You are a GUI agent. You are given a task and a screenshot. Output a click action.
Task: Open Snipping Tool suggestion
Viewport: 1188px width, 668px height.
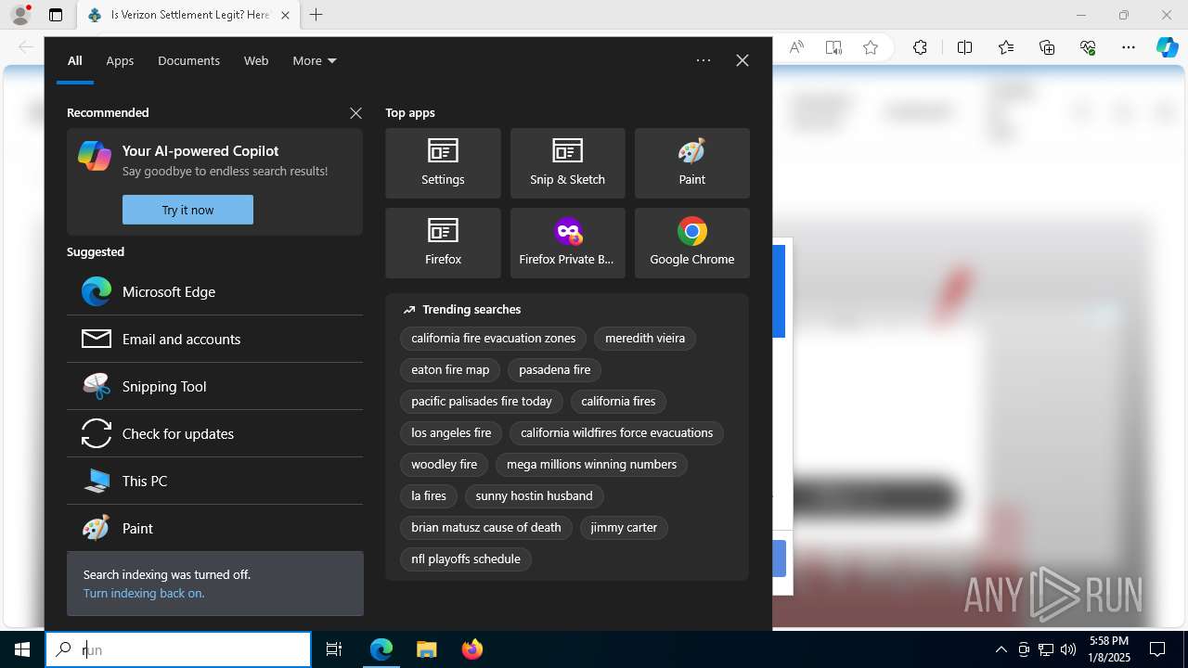[214, 386]
